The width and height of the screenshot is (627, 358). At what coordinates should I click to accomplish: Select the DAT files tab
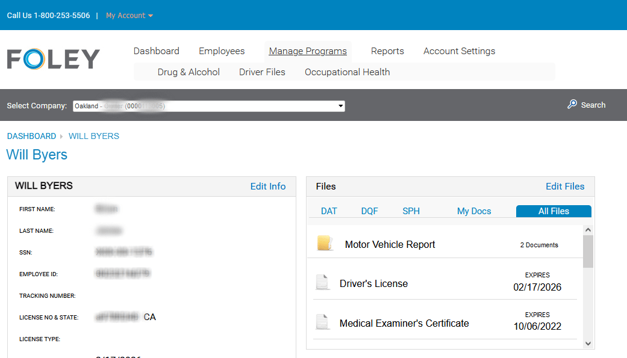pos(329,211)
